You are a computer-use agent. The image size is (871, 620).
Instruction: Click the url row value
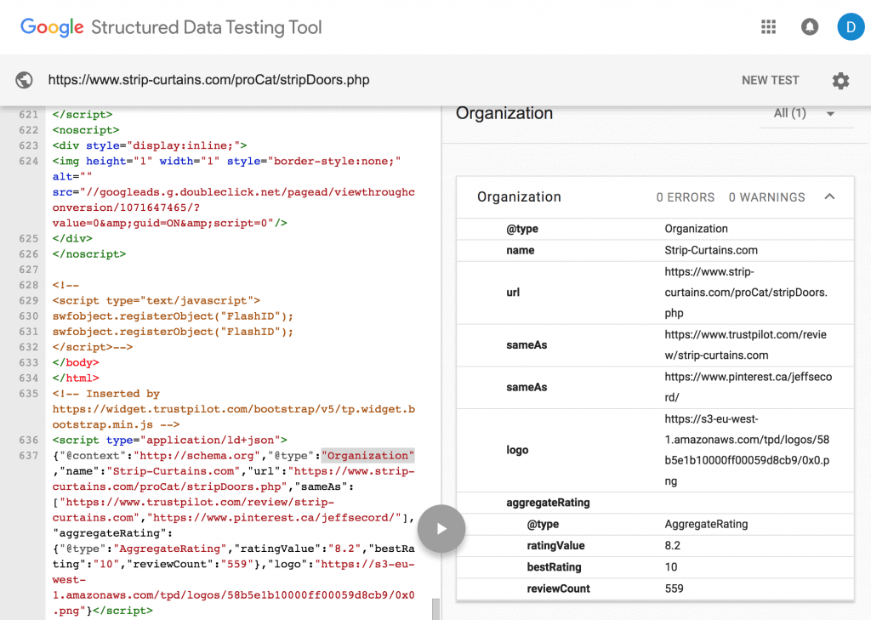746,293
